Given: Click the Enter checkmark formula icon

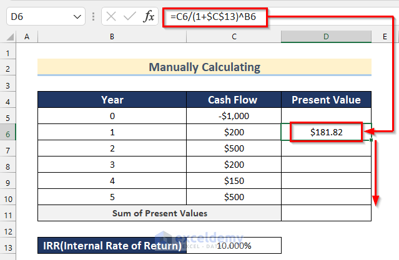Looking at the screenshot, I should 129,17.
